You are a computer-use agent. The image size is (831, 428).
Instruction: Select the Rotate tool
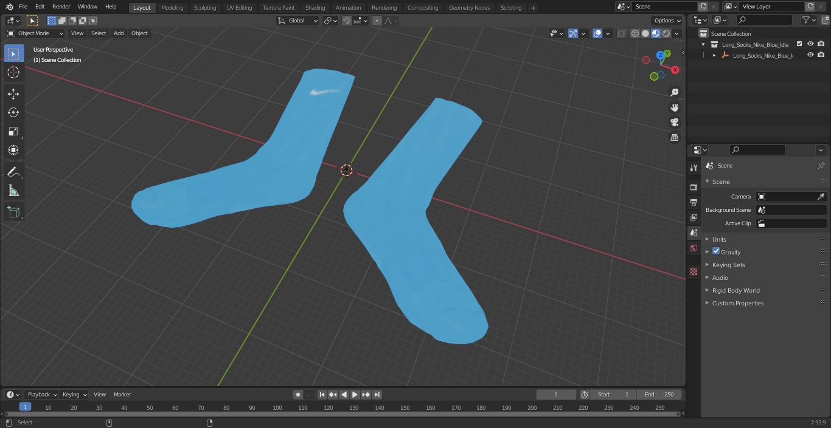click(13, 112)
